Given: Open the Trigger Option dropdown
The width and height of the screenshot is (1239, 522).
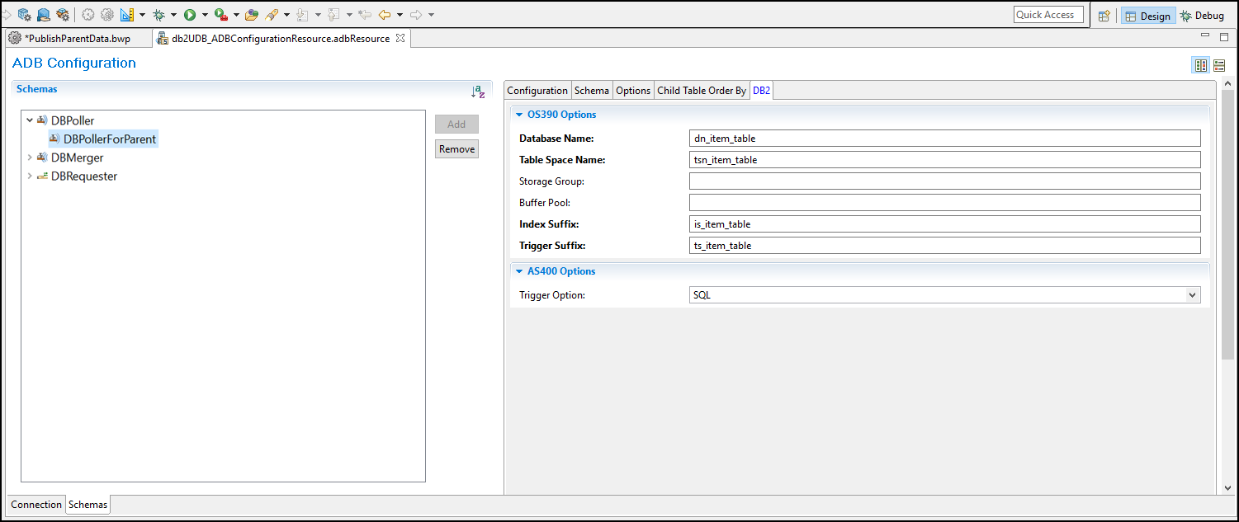Looking at the screenshot, I should (1191, 295).
